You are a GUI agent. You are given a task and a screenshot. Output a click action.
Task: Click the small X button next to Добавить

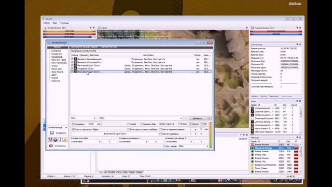pyautogui.click(x=209, y=118)
